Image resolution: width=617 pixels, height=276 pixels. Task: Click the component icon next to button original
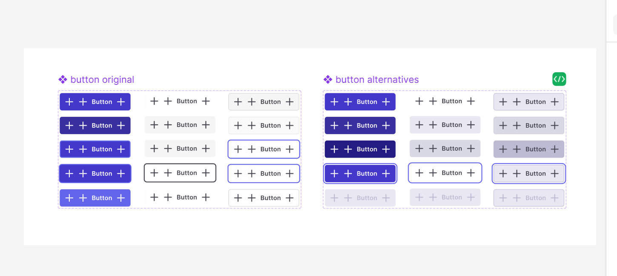click(x=63, y=79)
